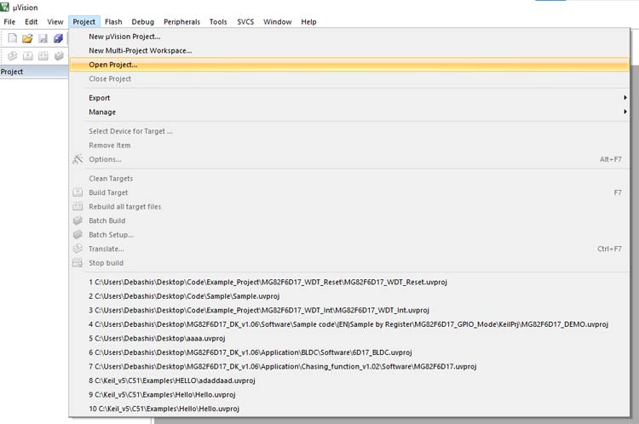Image resolution: width=639 pixels, height=424 pixels.
Task: Close the open Project menu
Action: coord(84,22)
